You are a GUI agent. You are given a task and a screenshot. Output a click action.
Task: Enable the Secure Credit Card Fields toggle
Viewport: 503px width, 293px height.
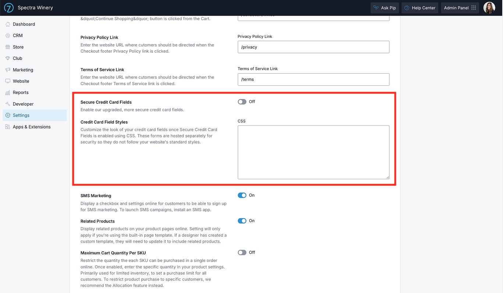[x=242, y=102]
